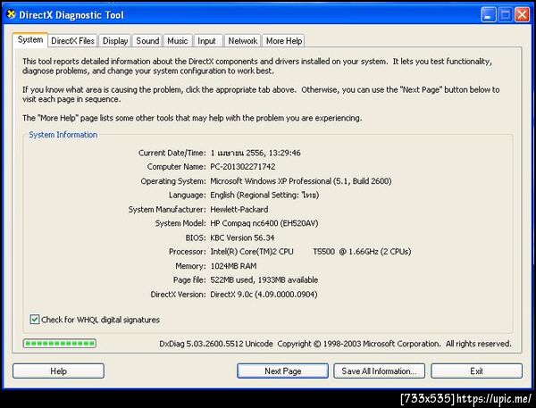The width and height of the screenshot is (536, 408).
Task: Click the Operating System value Windows XP Professional
Action: (301, 181)
